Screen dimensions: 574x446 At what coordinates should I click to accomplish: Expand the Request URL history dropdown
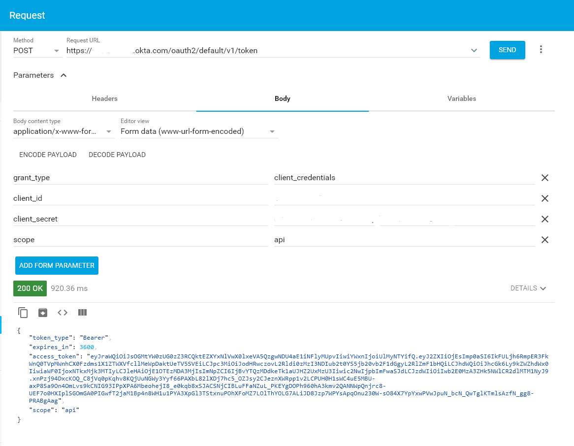tap(474, 51)
